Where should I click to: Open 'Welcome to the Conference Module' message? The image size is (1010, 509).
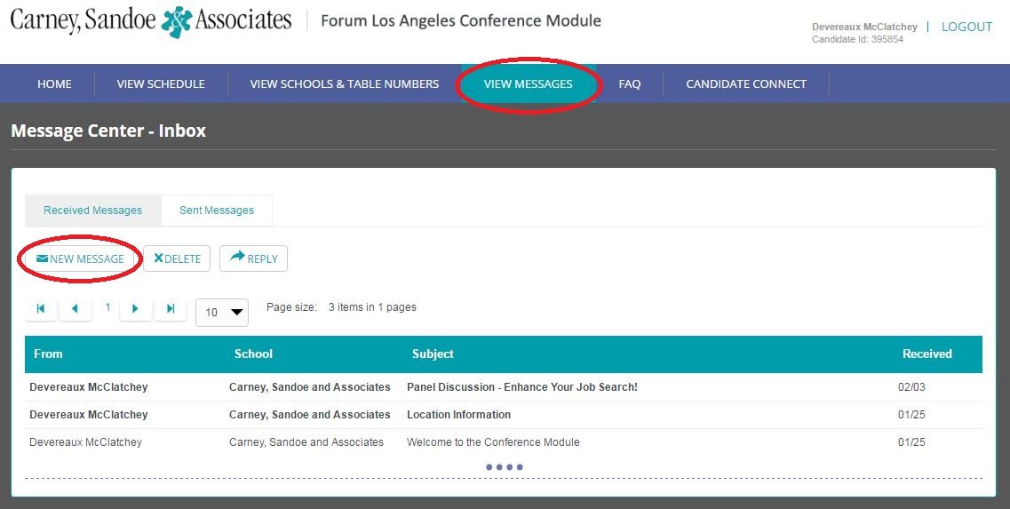[493, 442]
